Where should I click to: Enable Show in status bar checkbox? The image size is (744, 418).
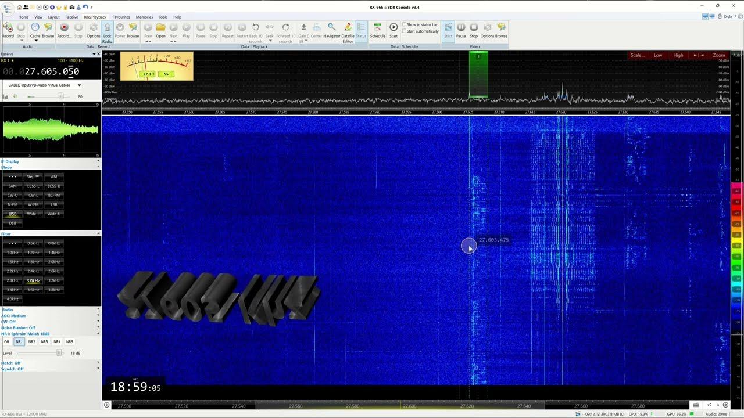point(405,25)
